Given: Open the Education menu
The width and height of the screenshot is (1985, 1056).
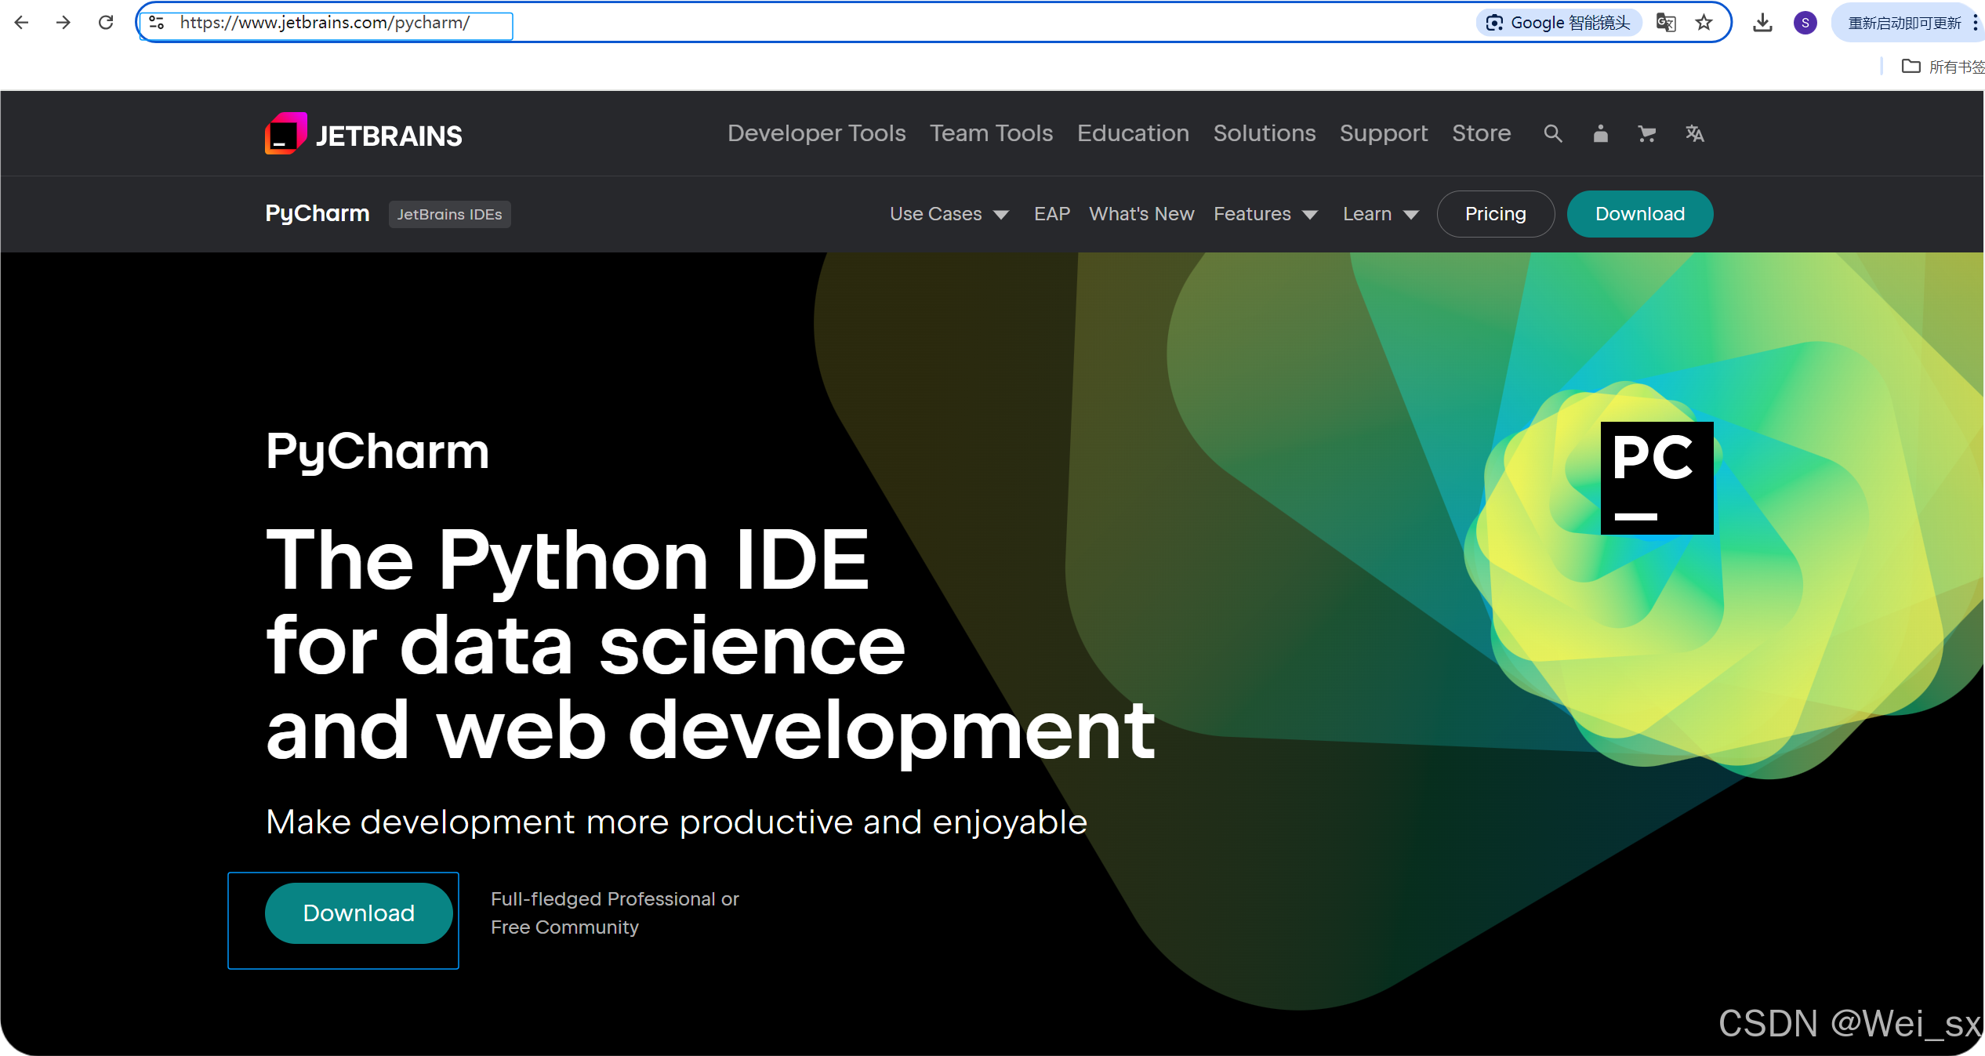Looking at the screenshot, I should (1133, 133).
